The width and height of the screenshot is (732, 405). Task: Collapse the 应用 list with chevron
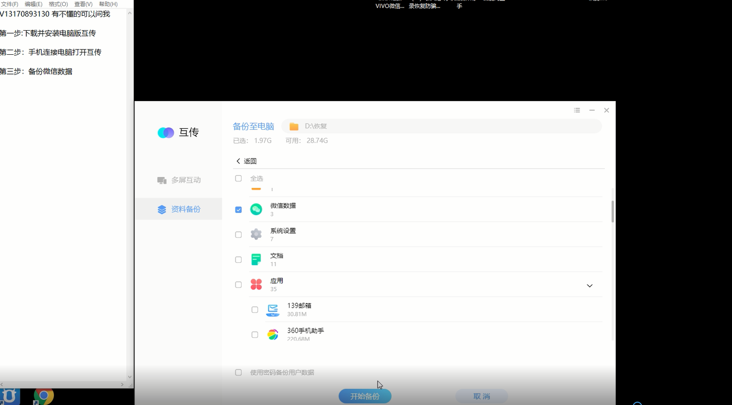tap(590, 286)
